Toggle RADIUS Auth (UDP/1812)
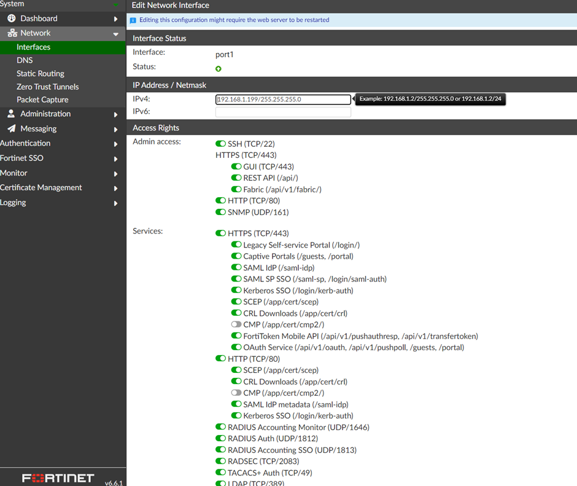 click(220, 439)
